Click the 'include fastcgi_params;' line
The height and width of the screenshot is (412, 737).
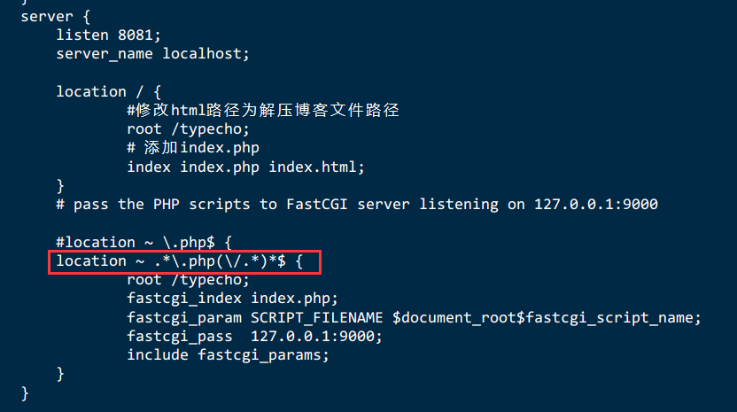coord(228,355)
